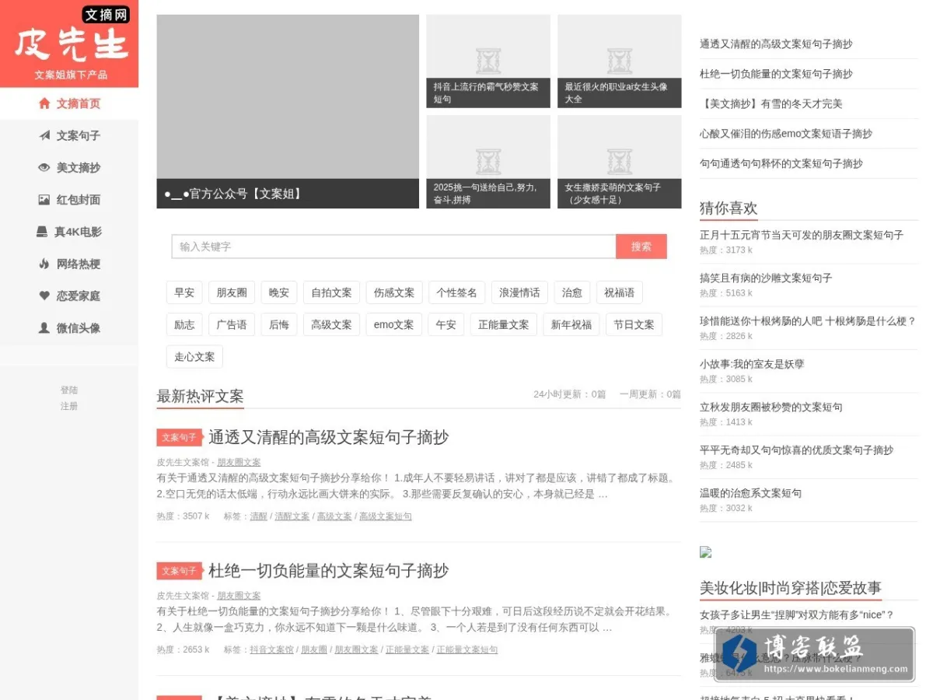Viewport: 933px width, 700px height.
Task: Click the 登陆 link in sidebar
Action: (69, 390)
